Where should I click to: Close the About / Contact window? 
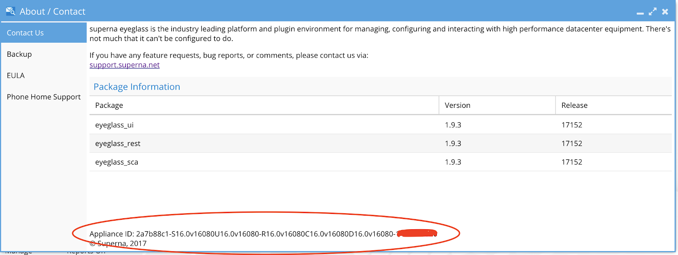665,12
